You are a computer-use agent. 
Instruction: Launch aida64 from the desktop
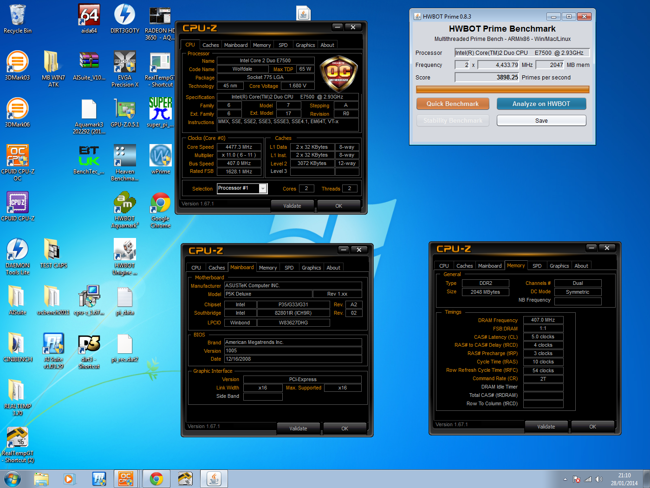(89, 20)
